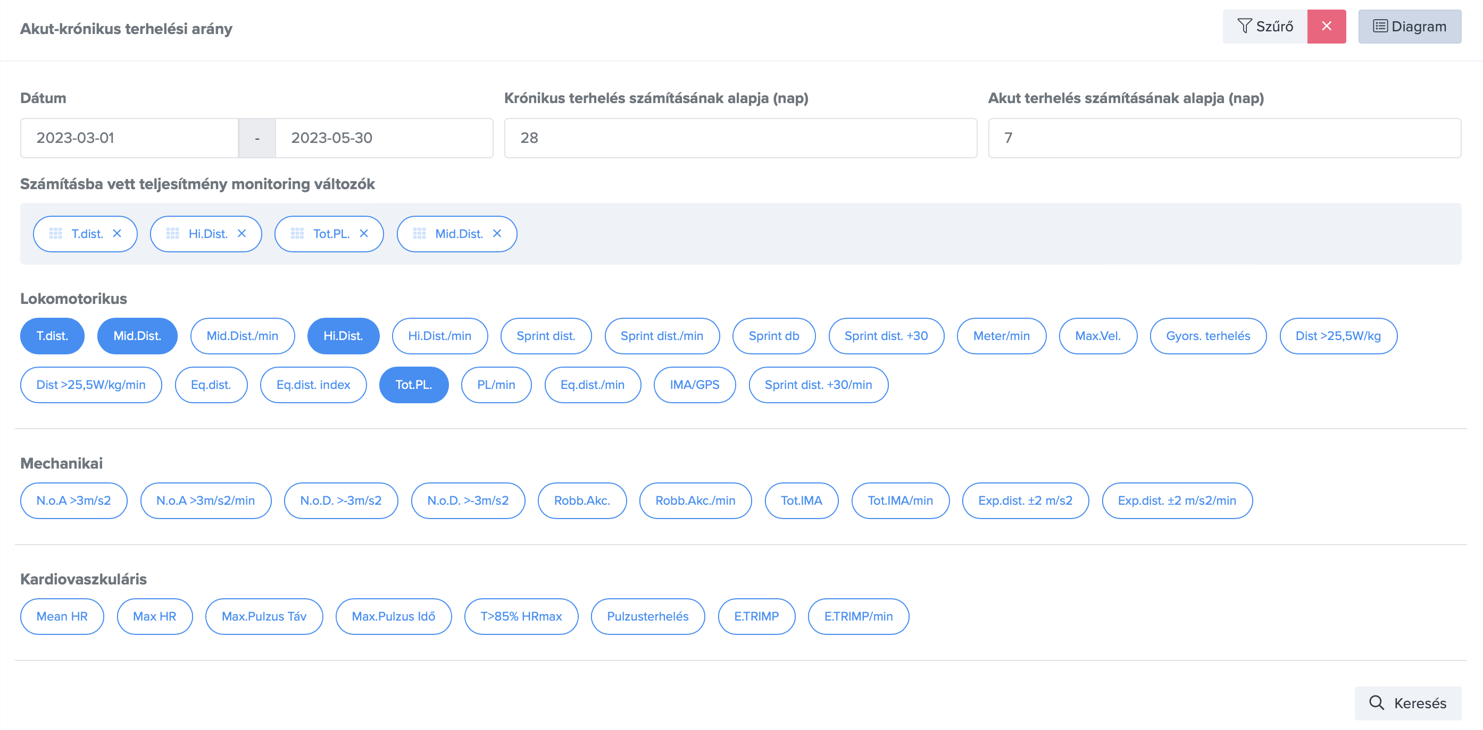1483x730 pixels.
Task: Deselect the T.dist. locomotor variable pill
Action: [52, 336]
